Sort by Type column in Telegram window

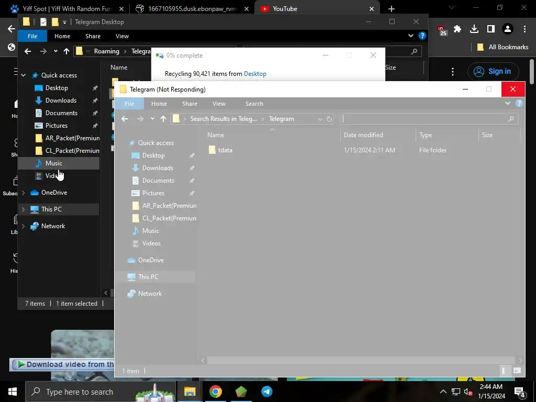click(x=426, y=135)
